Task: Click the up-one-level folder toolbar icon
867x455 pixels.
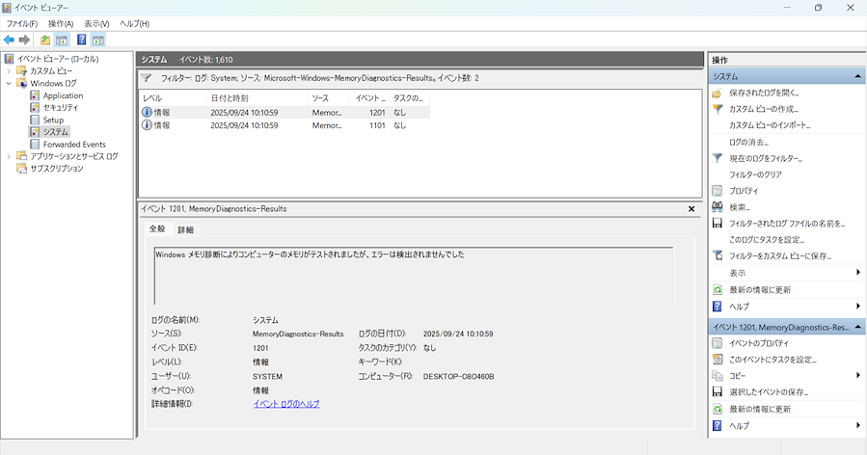Action: [x=45, y=40]
